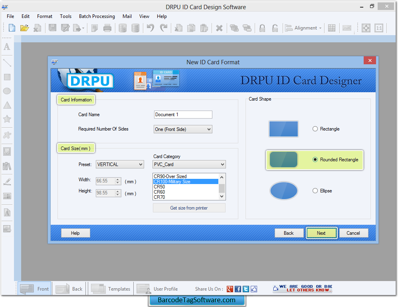398x307 pixels.
Task: Select the image library books icon
Action: tap(7, 166)
